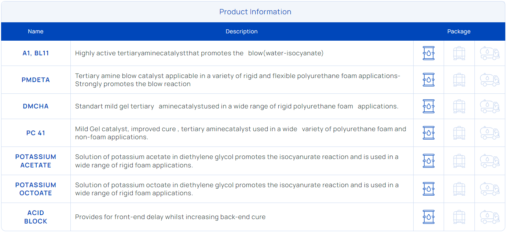506x233 pixels.
Task: Select the drum icon in PC 41 row
Action: 428,133
